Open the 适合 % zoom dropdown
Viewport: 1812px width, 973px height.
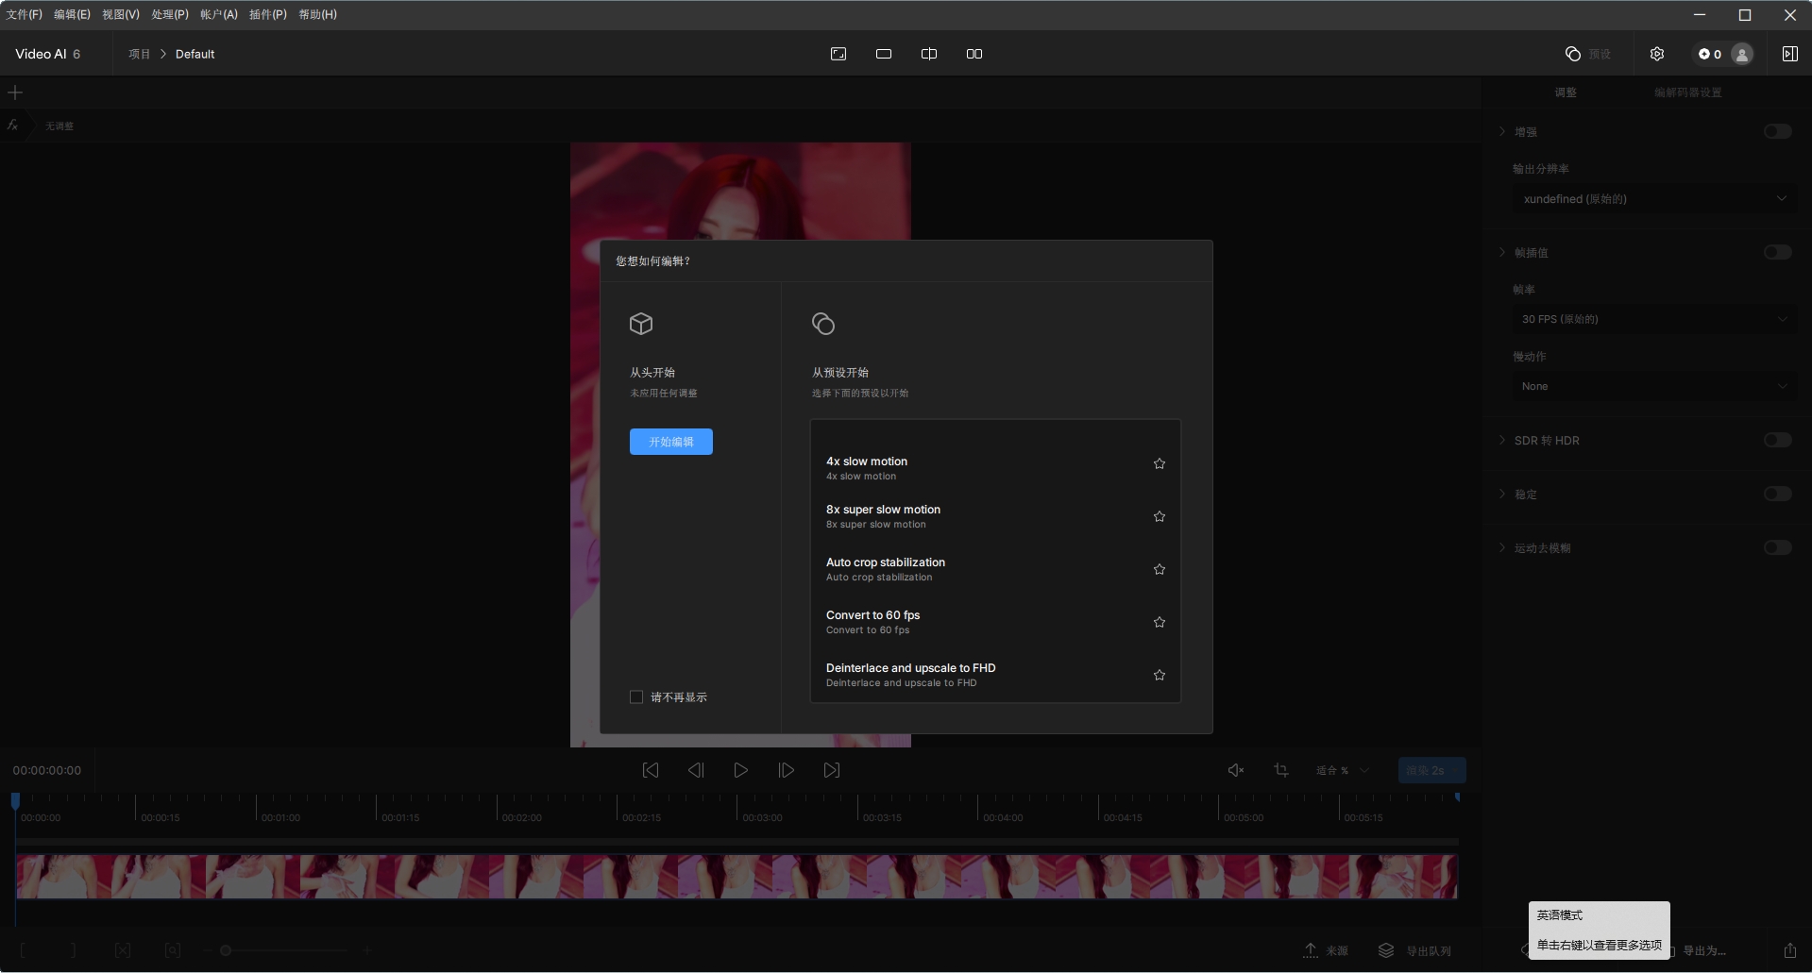(x=1343, y=770)
